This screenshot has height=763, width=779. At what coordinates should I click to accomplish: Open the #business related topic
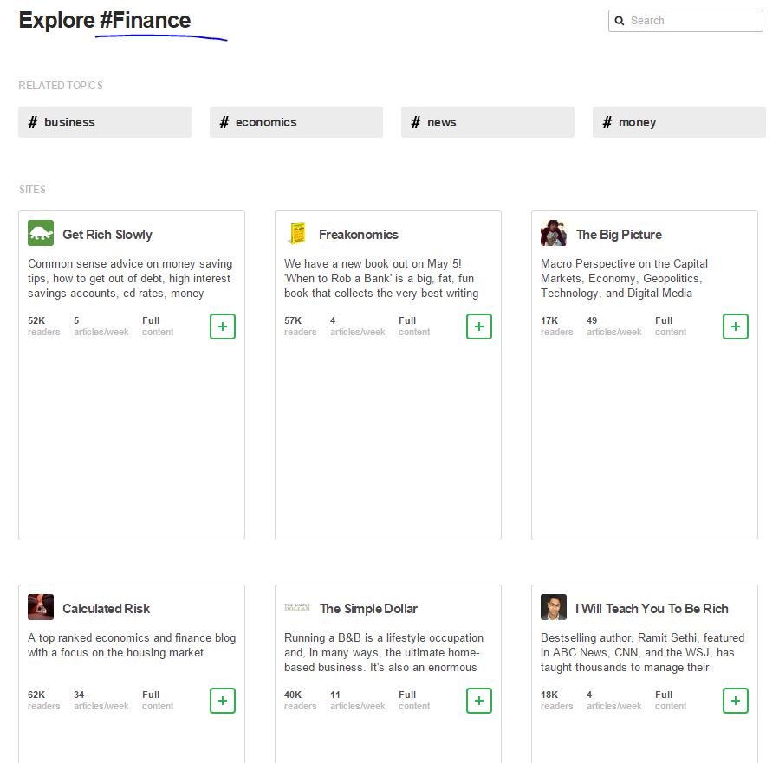tap(105, 122)
